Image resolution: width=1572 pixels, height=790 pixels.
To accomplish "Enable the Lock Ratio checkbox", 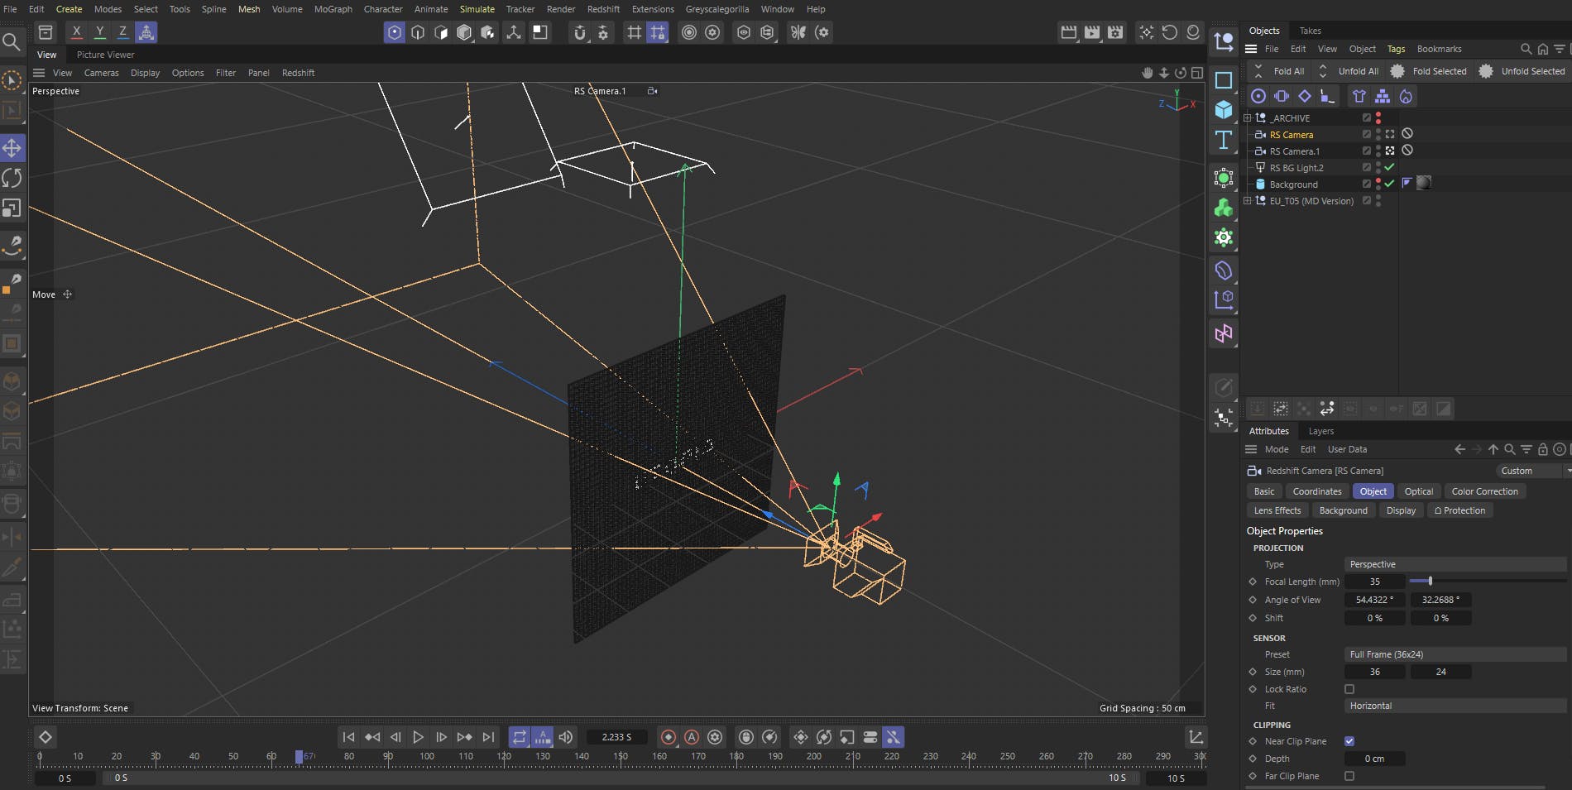I will click(x=1349, y=689).
